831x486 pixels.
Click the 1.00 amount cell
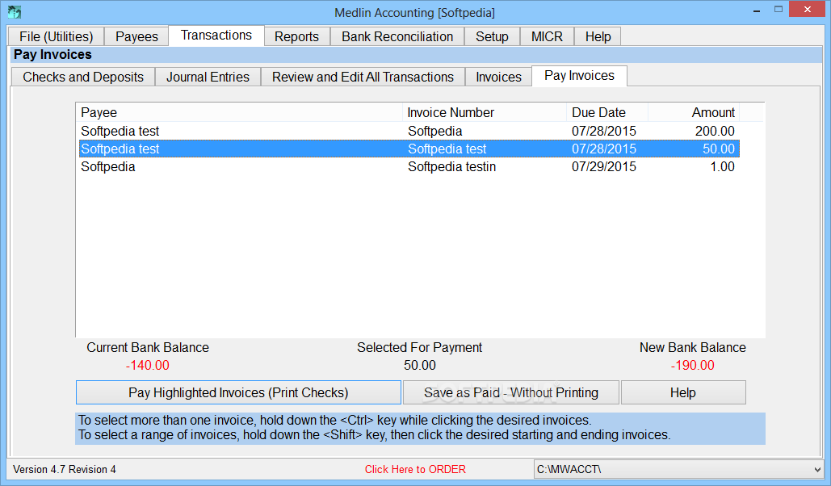(722, 166)
